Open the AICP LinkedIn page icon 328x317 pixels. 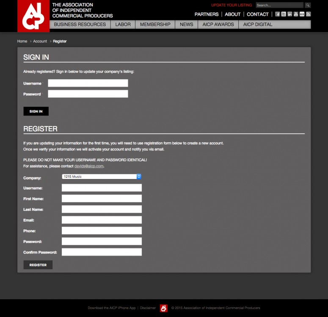click(x=289, y=14)
